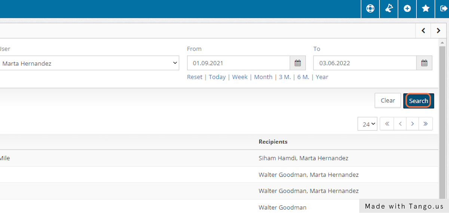Screen dimensions: 449x213
Task: Go to next results page
Action: [x=412, y=124]
